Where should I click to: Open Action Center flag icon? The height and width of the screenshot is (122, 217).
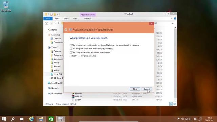pos(179,119)
